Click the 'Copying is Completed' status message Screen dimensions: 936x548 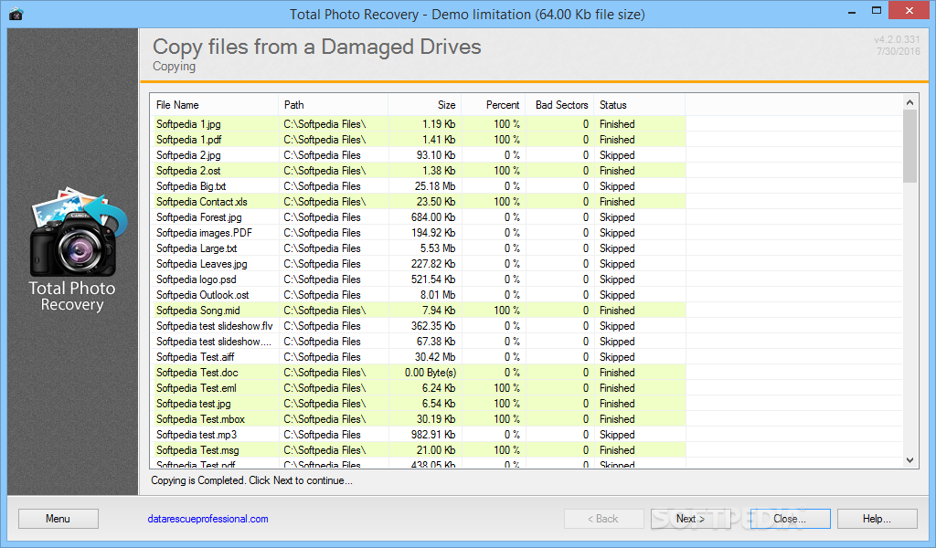coord(251,480)
